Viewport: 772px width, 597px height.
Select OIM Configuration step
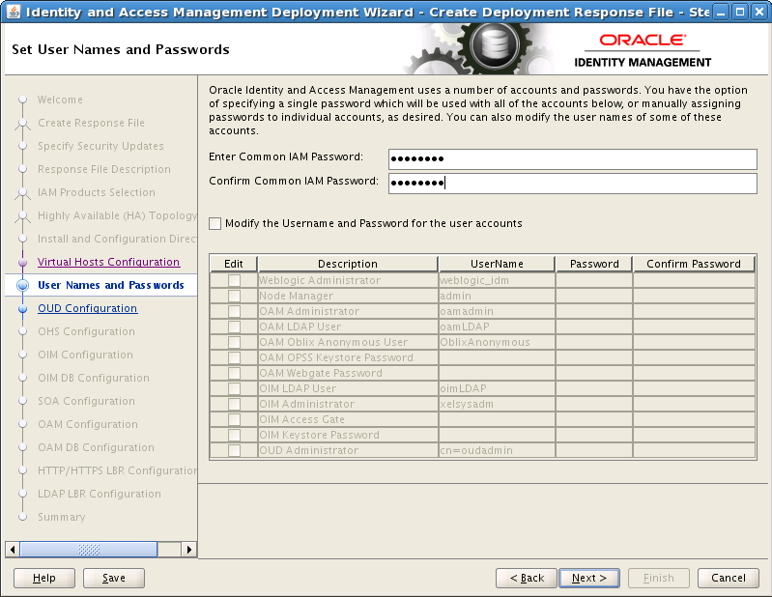click(x=85, y=355)
